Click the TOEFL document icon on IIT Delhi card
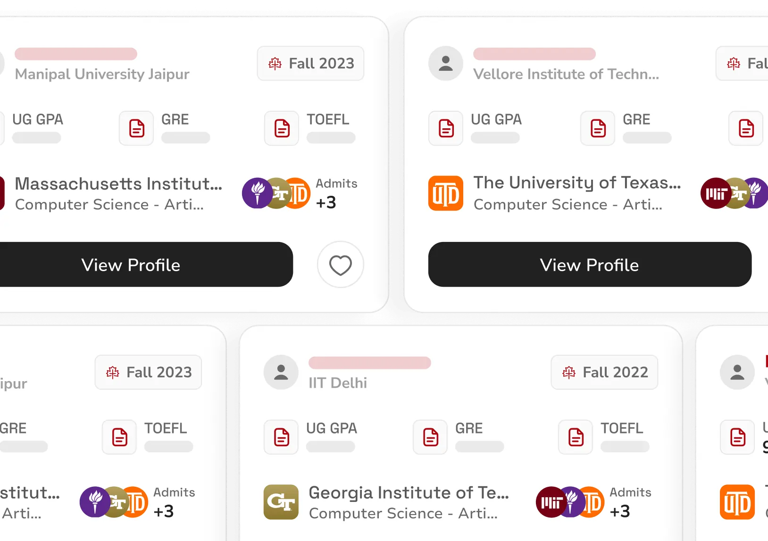Screen dimensions: 768x541 click(576, 437)
